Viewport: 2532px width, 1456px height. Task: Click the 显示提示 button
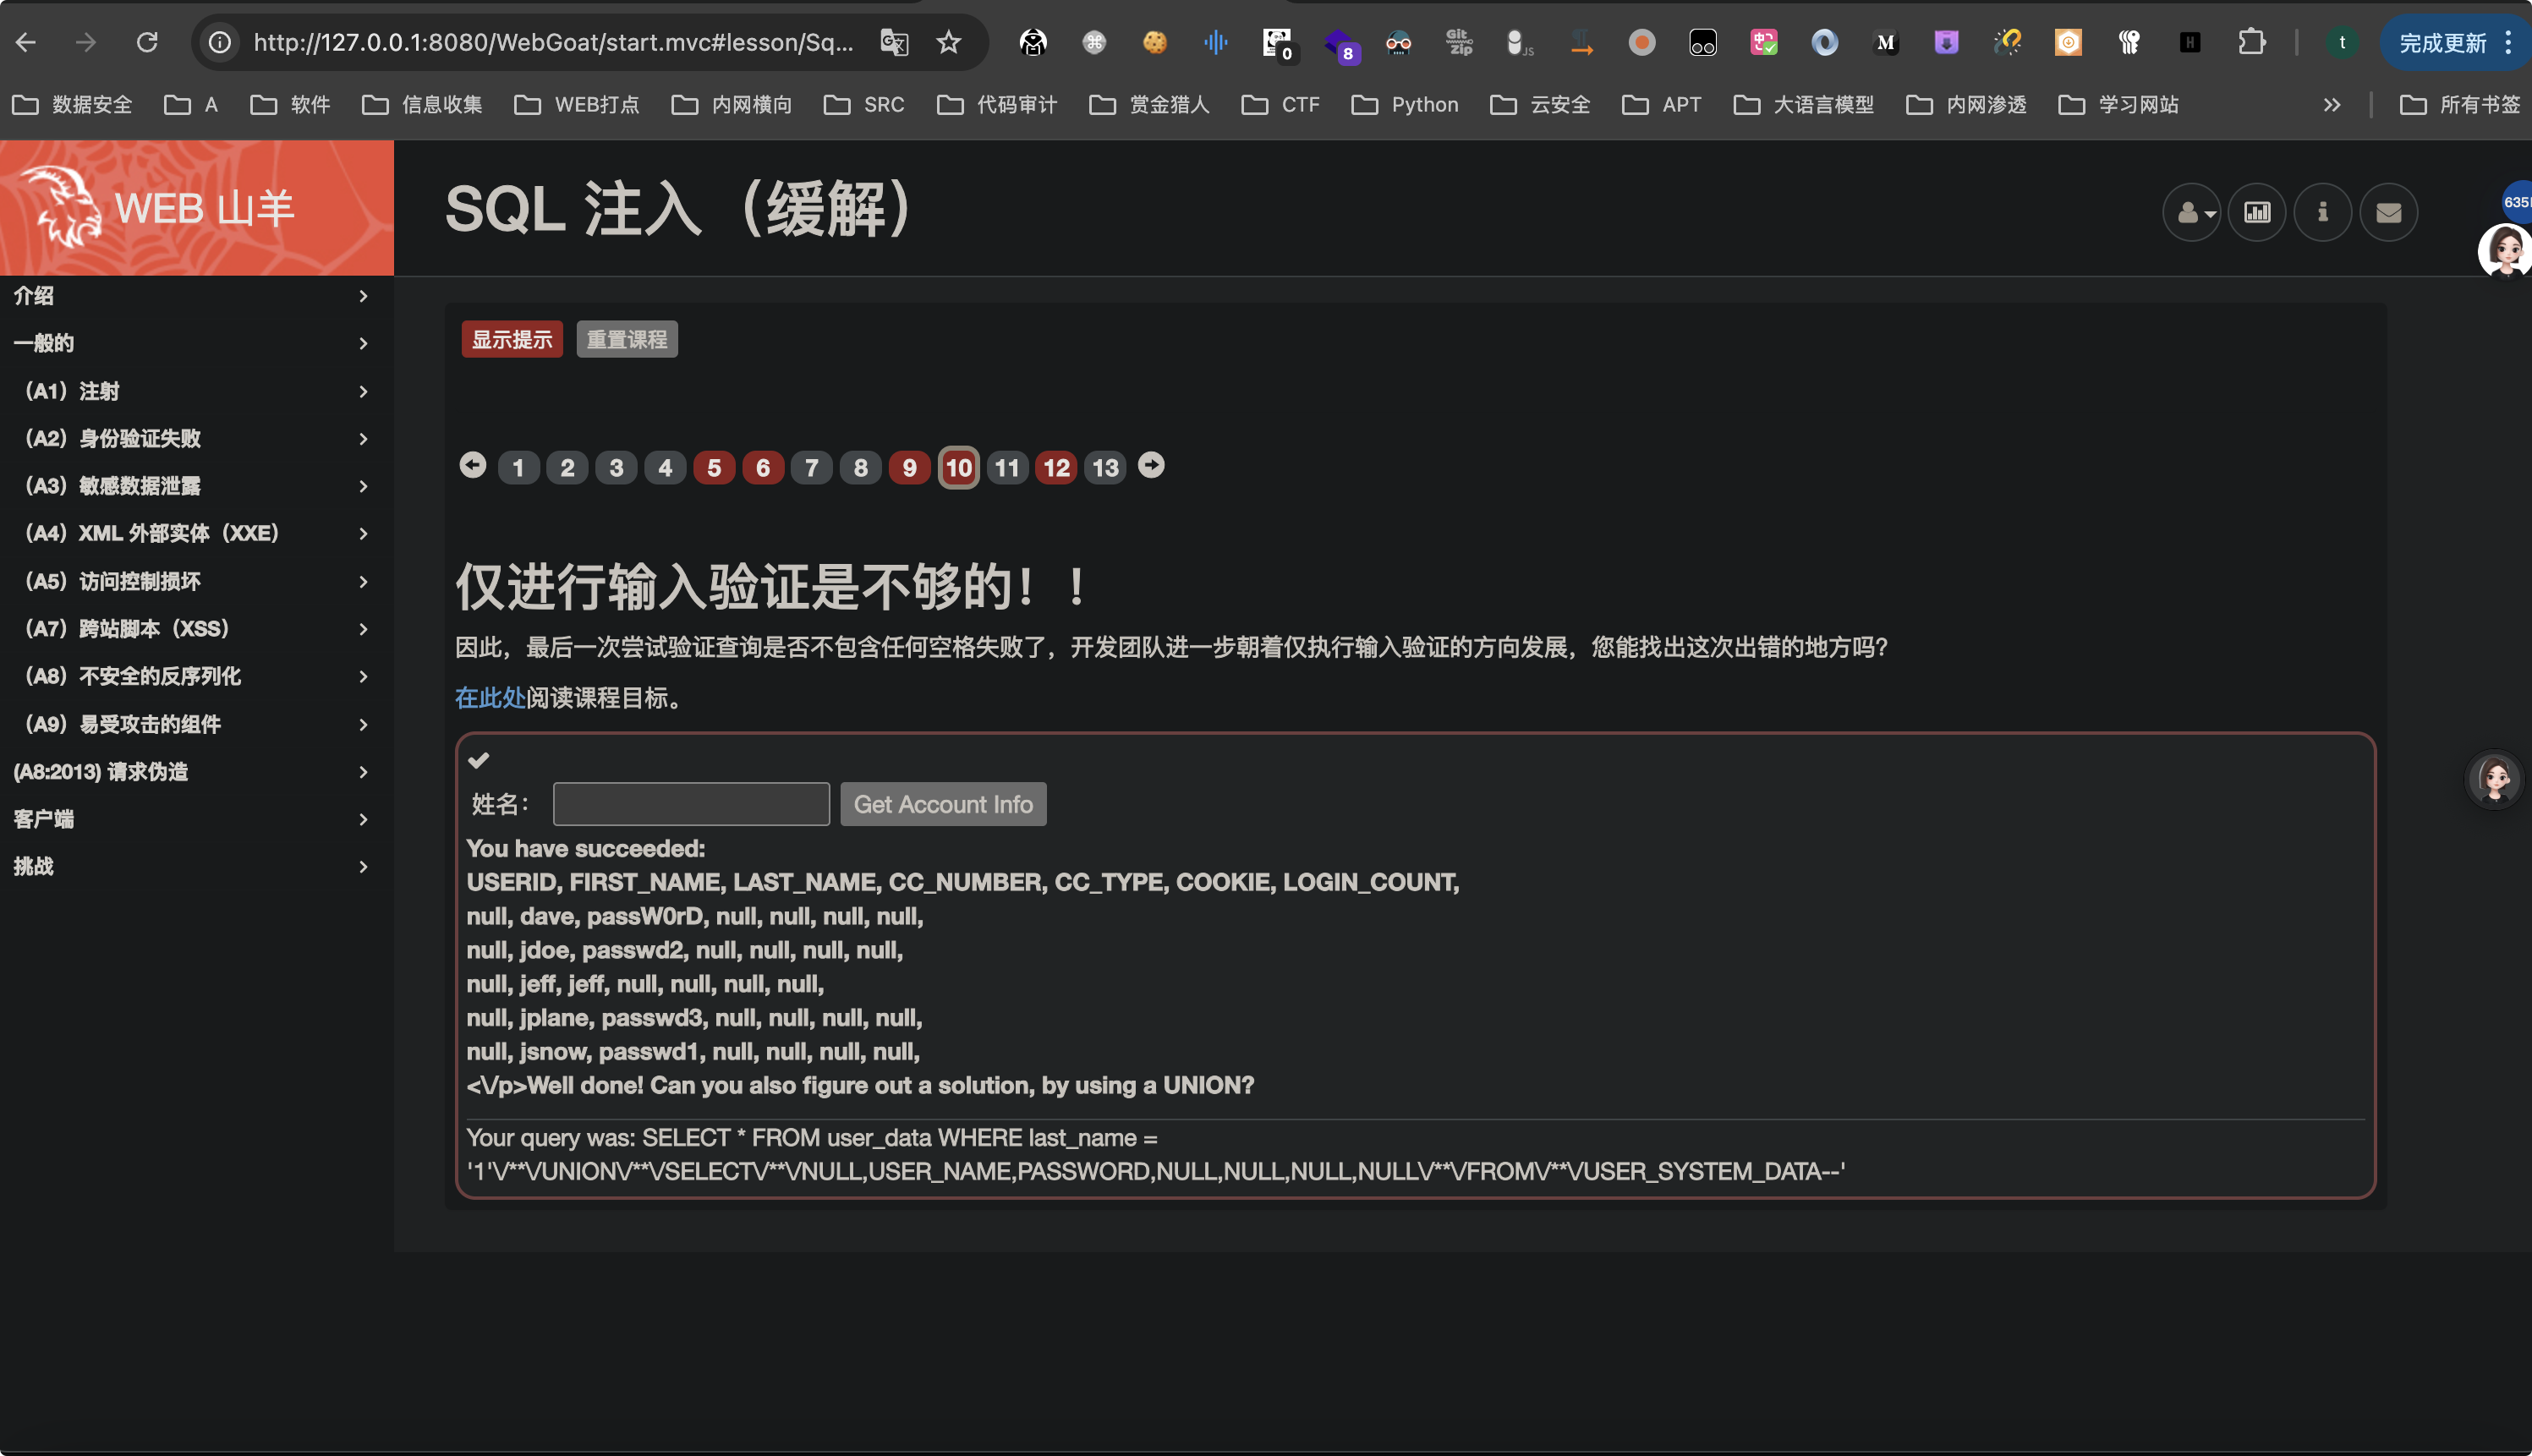(512, 339)
